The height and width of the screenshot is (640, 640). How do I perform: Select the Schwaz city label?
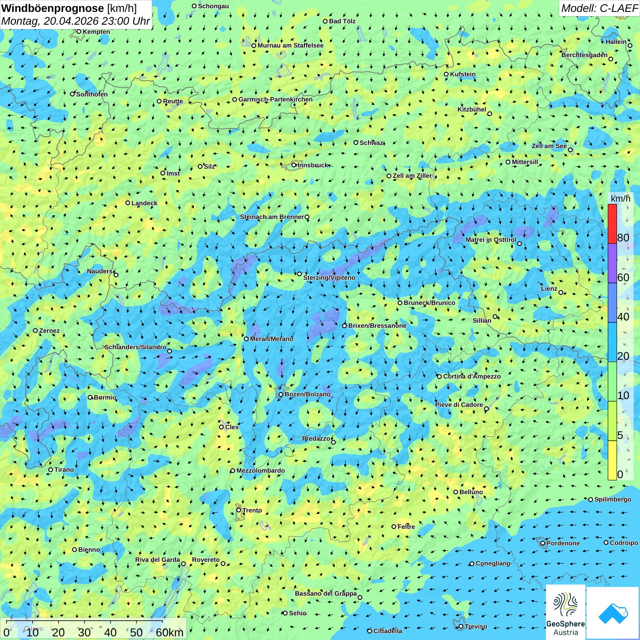(372, 143)
